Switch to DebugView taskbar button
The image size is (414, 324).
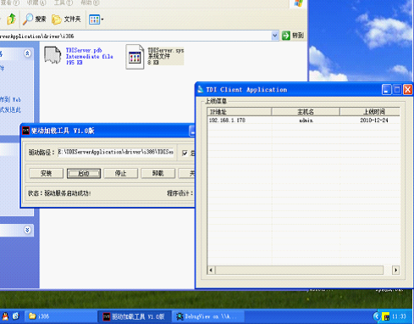coord(207,316)
